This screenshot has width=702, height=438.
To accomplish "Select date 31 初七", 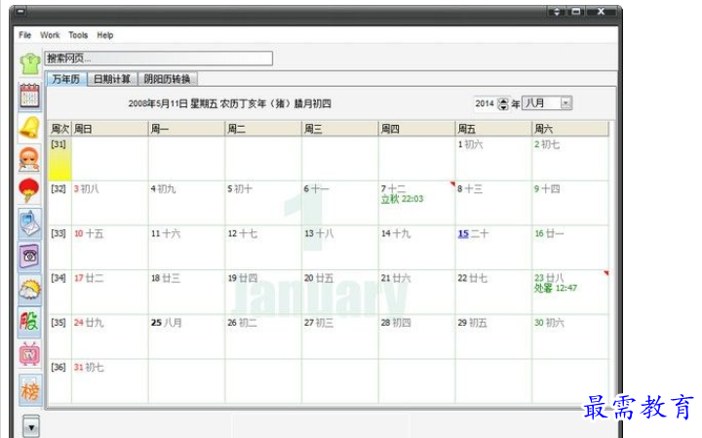I will [x=109, y=380].
